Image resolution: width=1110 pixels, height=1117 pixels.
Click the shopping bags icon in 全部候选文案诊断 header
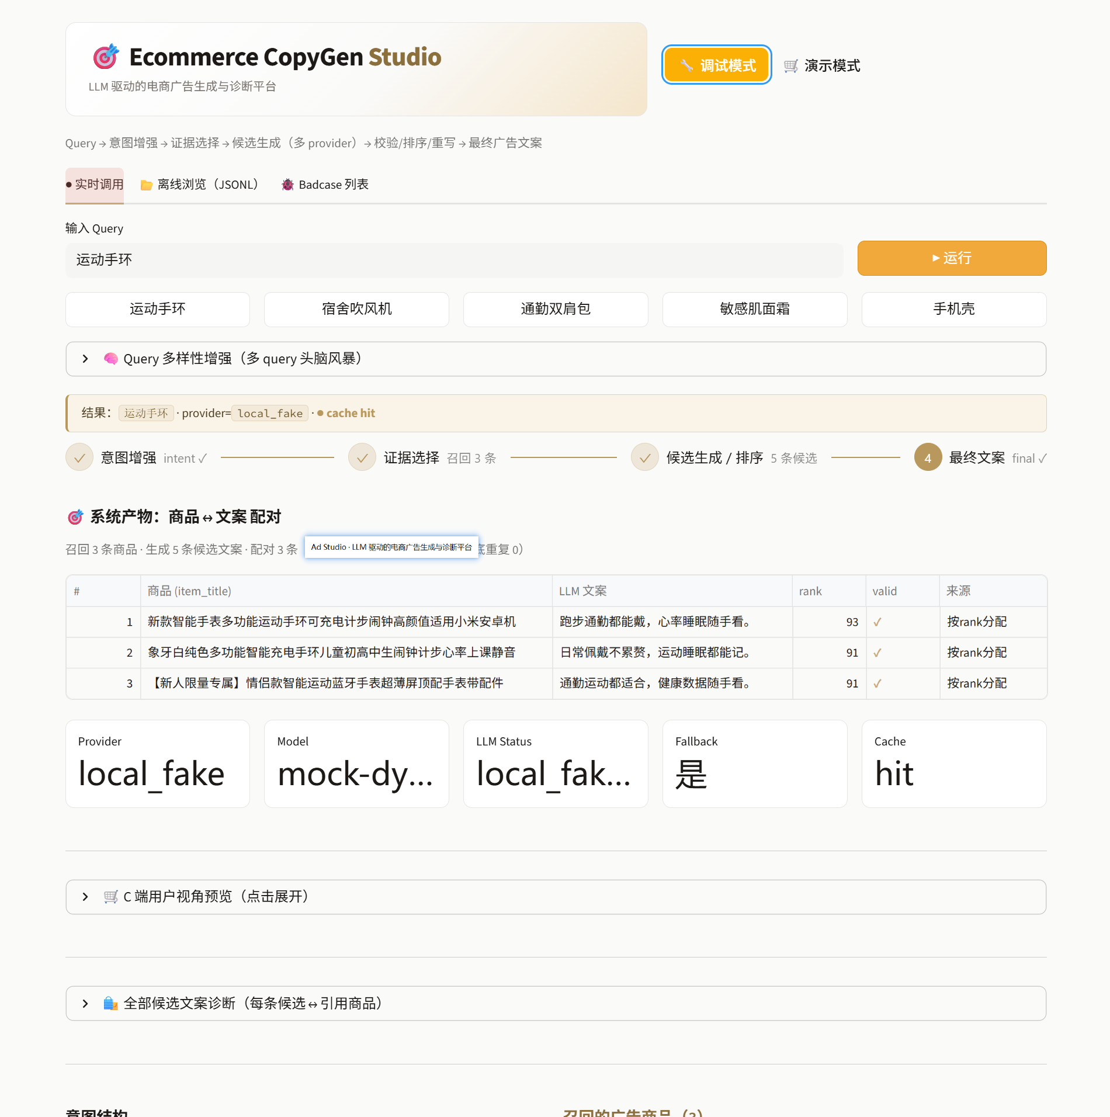(x=110, y=1004)
